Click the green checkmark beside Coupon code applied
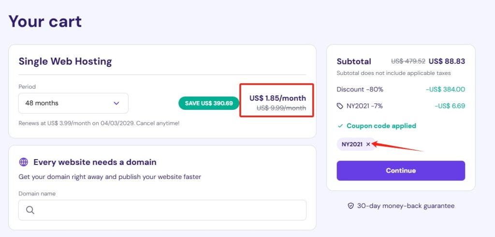 point(340,126)
